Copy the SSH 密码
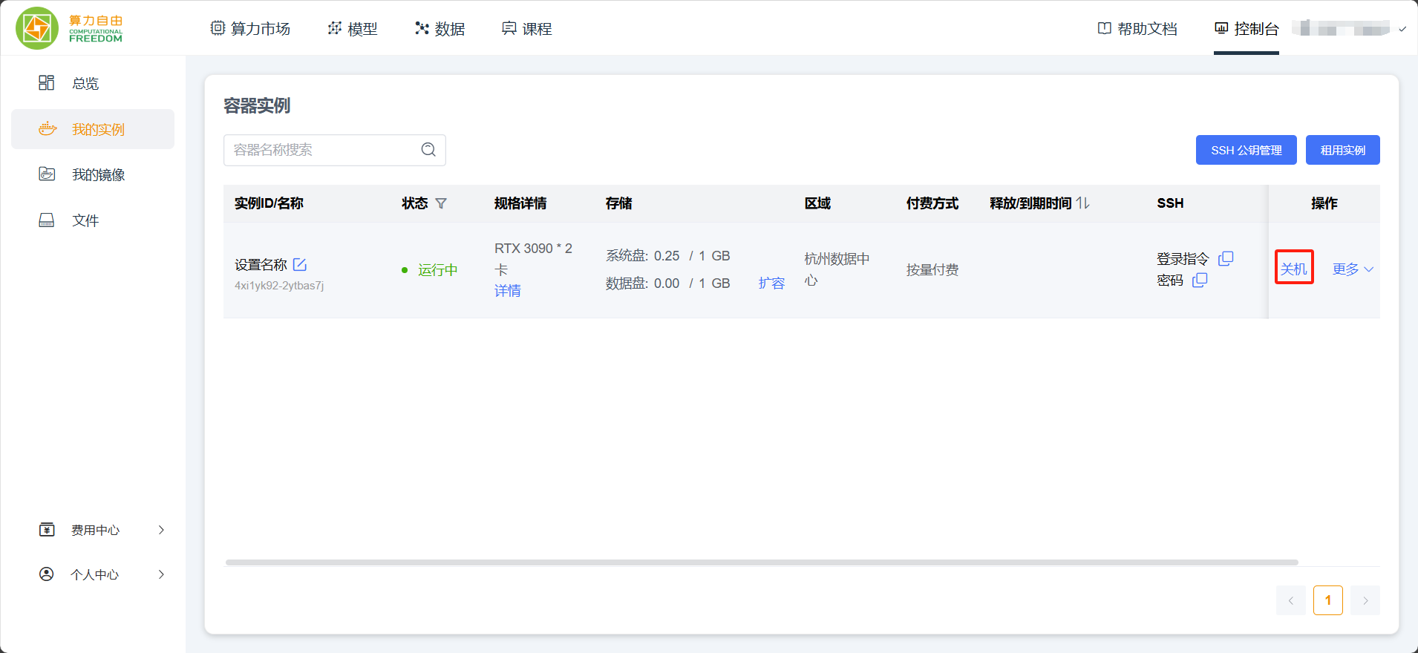 click(1200, 280)
